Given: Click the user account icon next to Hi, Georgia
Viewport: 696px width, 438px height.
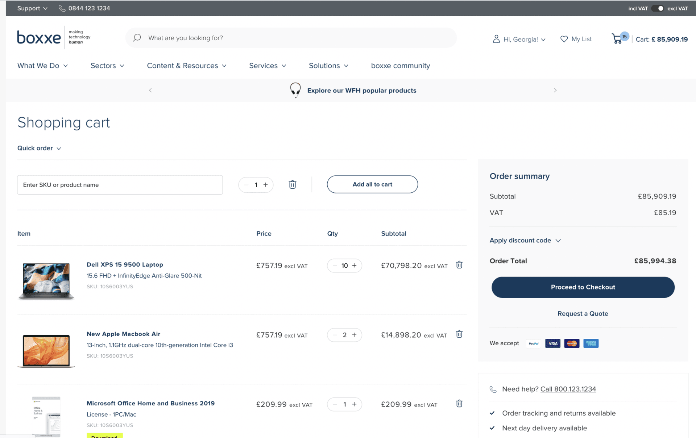Looking at the screenshot, I should 496,39.
